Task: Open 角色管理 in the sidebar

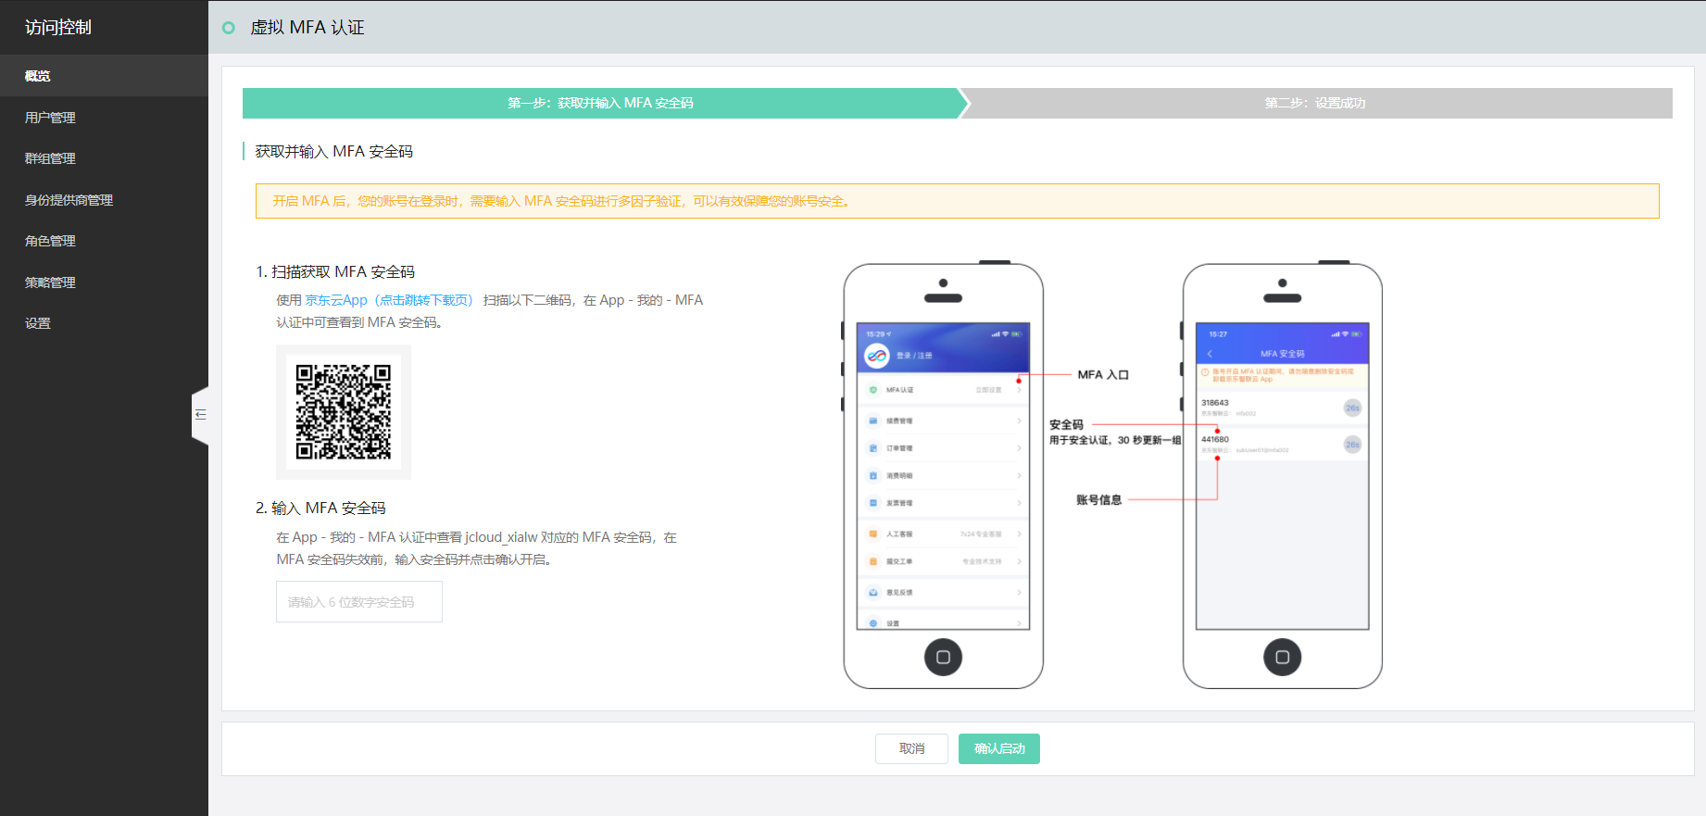Action: point(104,241)
